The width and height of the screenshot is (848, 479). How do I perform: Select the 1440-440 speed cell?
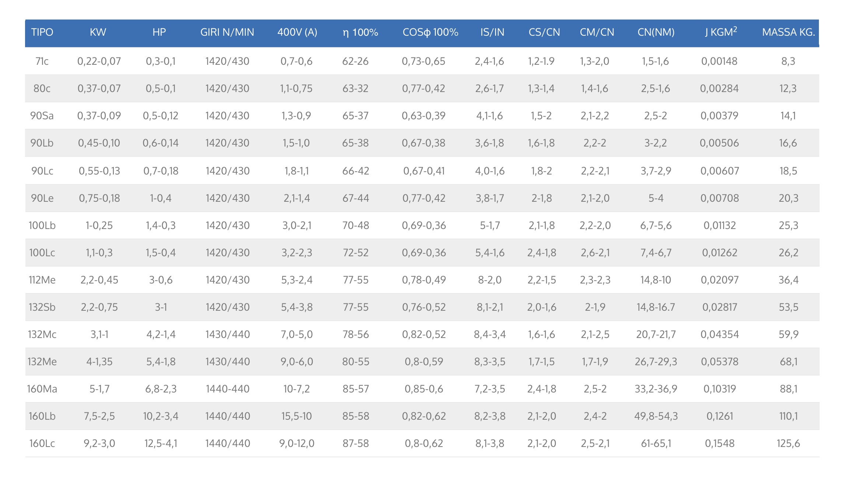228,389
